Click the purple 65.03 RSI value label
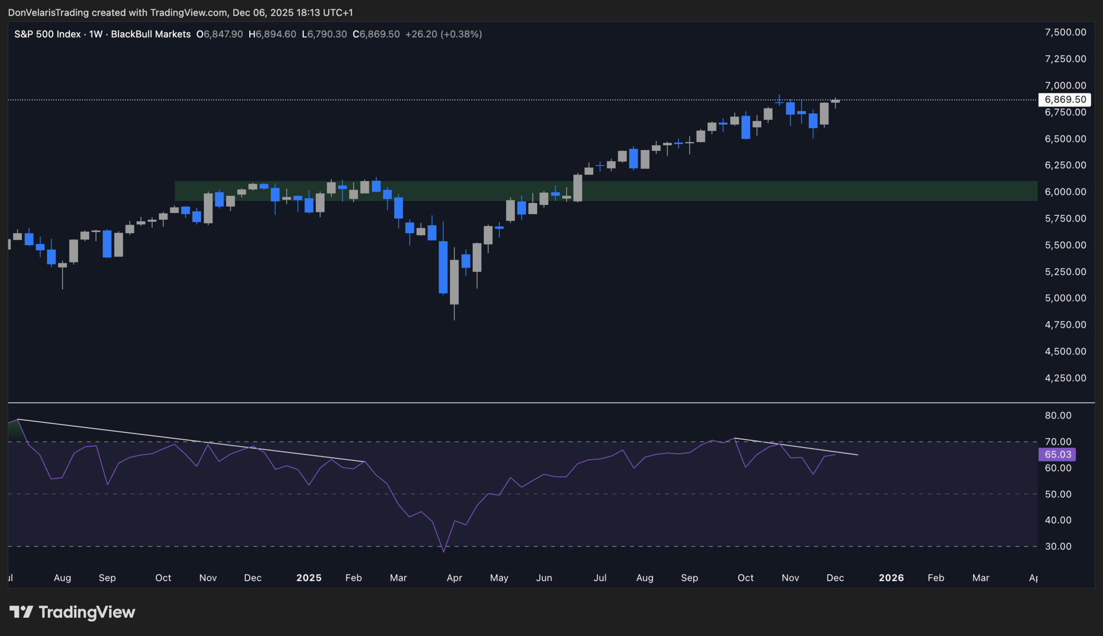Image resolution: width=1103 pixels, height=636 pixels. tap(1057, 455)
